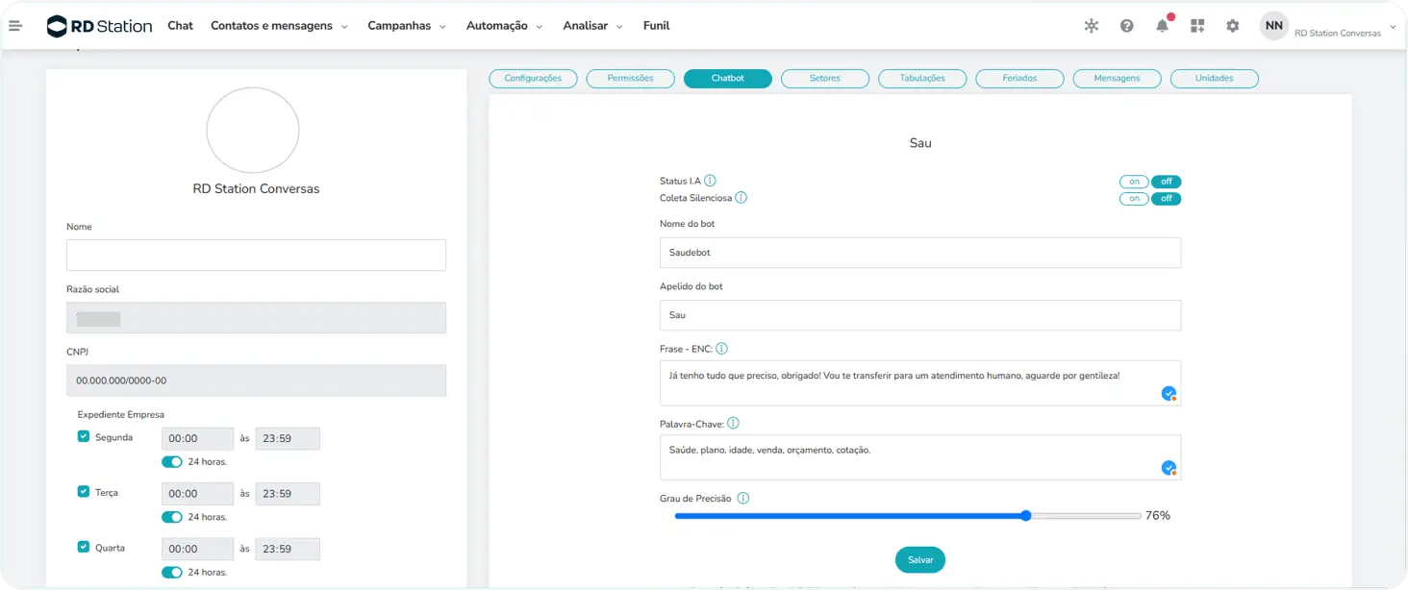1408x590 pixels.
Task: Click the company profile picture circle
Action: (x=253, y=130)
